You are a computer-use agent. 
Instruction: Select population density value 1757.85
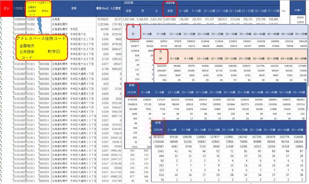pyautogui.click(x=116, y=24)
